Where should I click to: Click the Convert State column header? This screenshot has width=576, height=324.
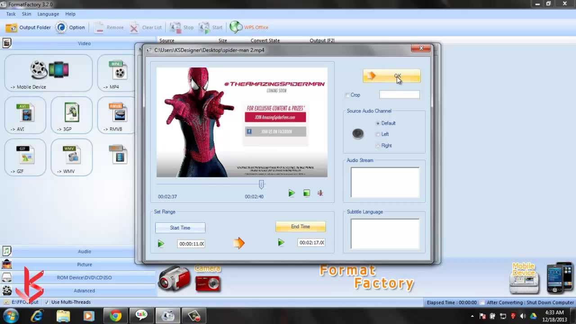265,40
